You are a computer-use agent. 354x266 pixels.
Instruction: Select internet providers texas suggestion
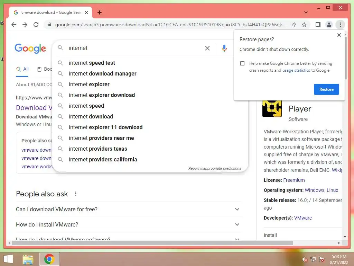click(x=150, y=149)
